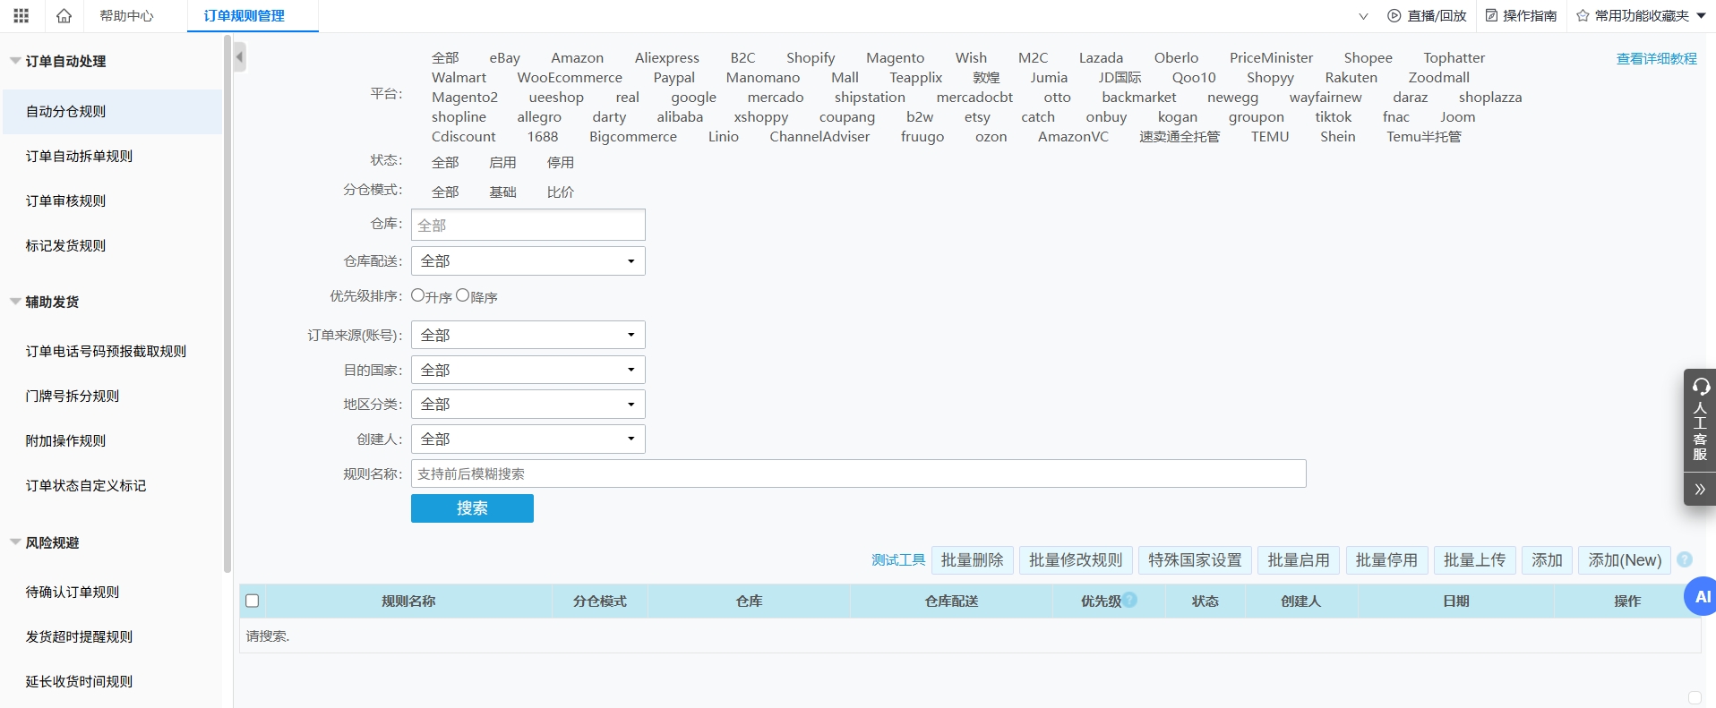Viewport: 1716px width, 708px height.
Task: Open 自动分仓规则 in the sidebar
Action: pos(112,112)
